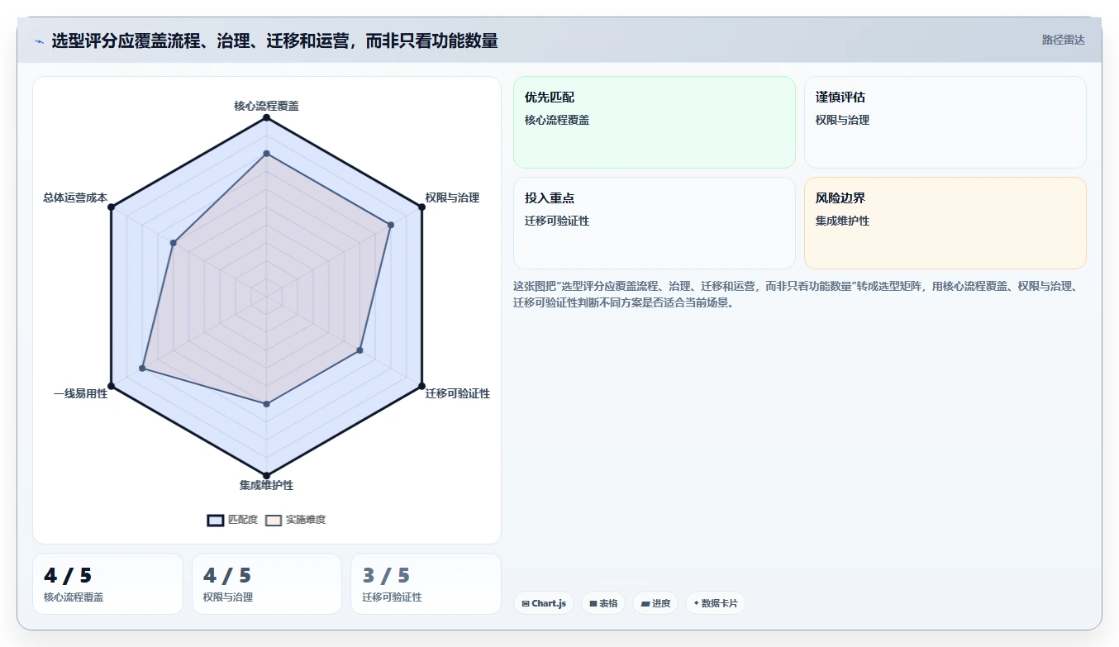Click the 集成维护性 radar axis label
Viewport: 1119px width, 647px height.
point(266,485)
